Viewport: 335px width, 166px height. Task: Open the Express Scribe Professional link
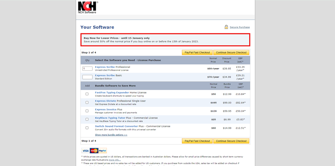coord(105,67)
